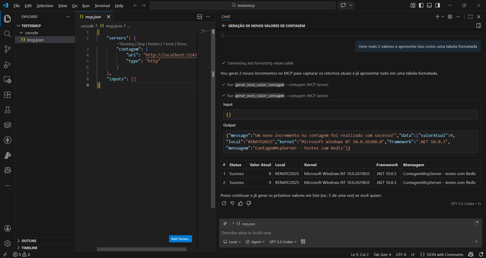The height and width of the screenshot is (258, 486).
Task: Open the Local session target dropdown
Action: point(232,242)
